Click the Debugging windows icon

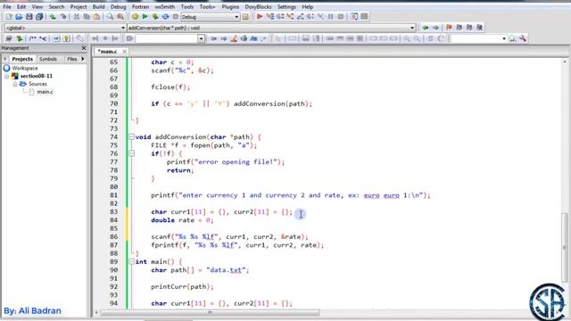pyautogui.click(x=354, y=17)
